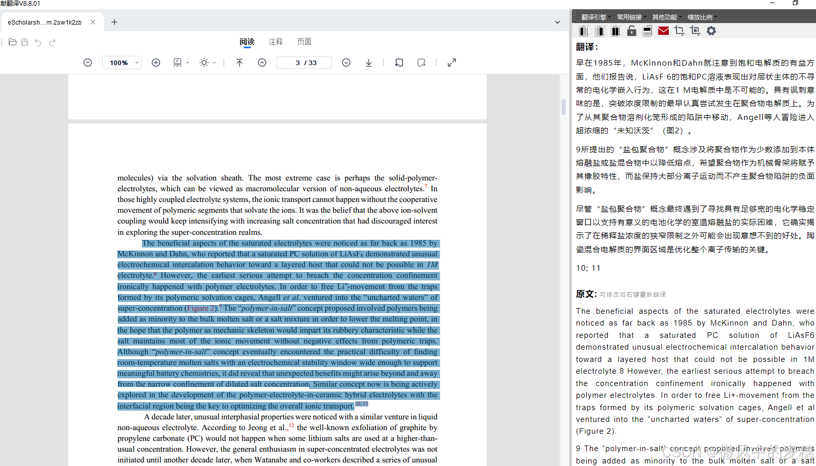Click in the original text box starting 'The beneficial aspects'

tap(695, 371)
